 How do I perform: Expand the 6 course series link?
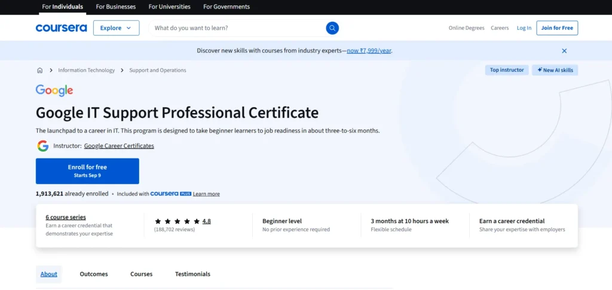pyautogui.click(x=66, y=217)
